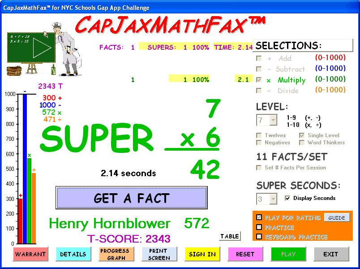Screen dimensions: 360x269
Task: Click the EXIT button
Action: (331, 254)
